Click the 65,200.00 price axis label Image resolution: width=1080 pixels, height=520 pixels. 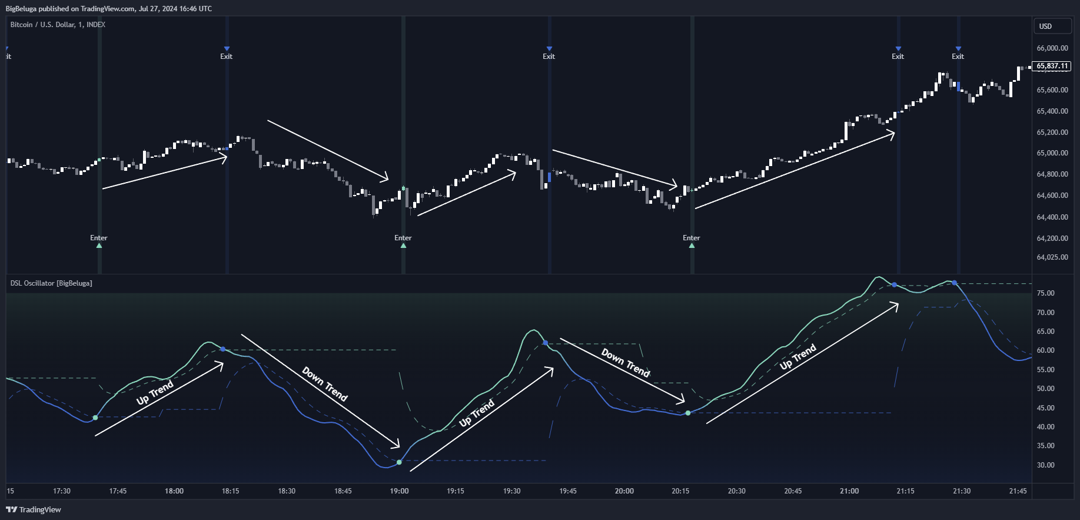pos(1052,133)
